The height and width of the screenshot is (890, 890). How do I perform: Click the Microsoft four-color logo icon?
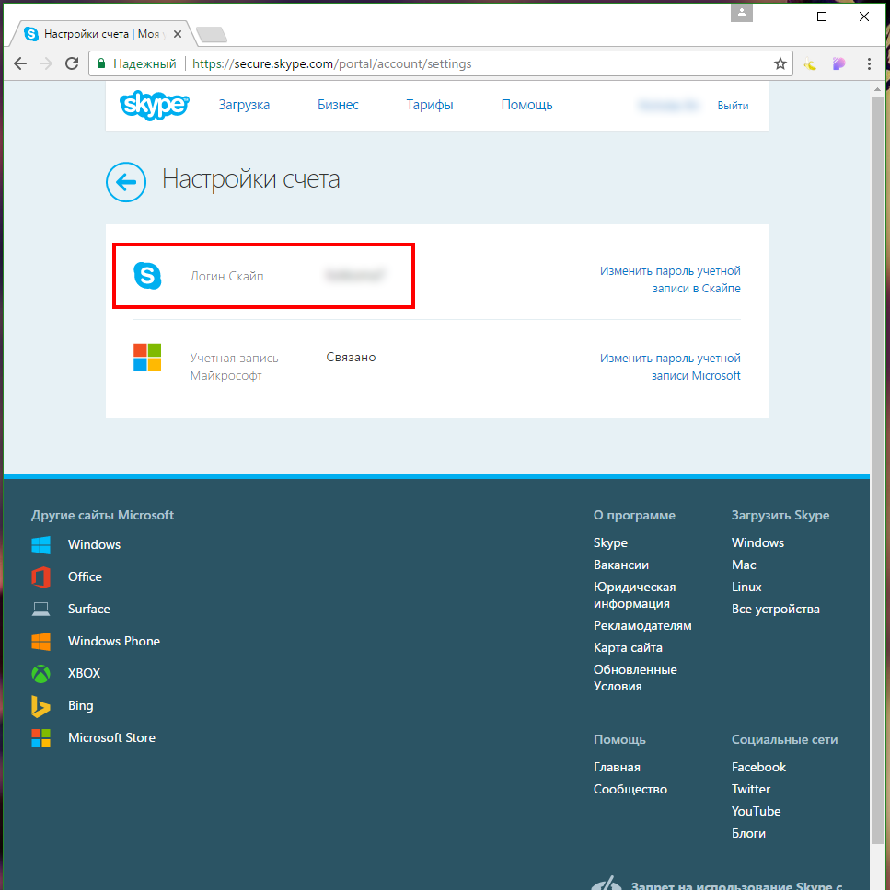point(147,358)
